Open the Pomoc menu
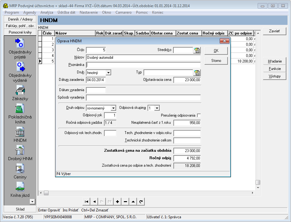This screenshot has height=222, width=291. (x=142, y=12)
